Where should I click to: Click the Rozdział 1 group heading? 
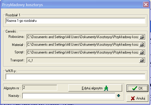click(x=13, y=15)
